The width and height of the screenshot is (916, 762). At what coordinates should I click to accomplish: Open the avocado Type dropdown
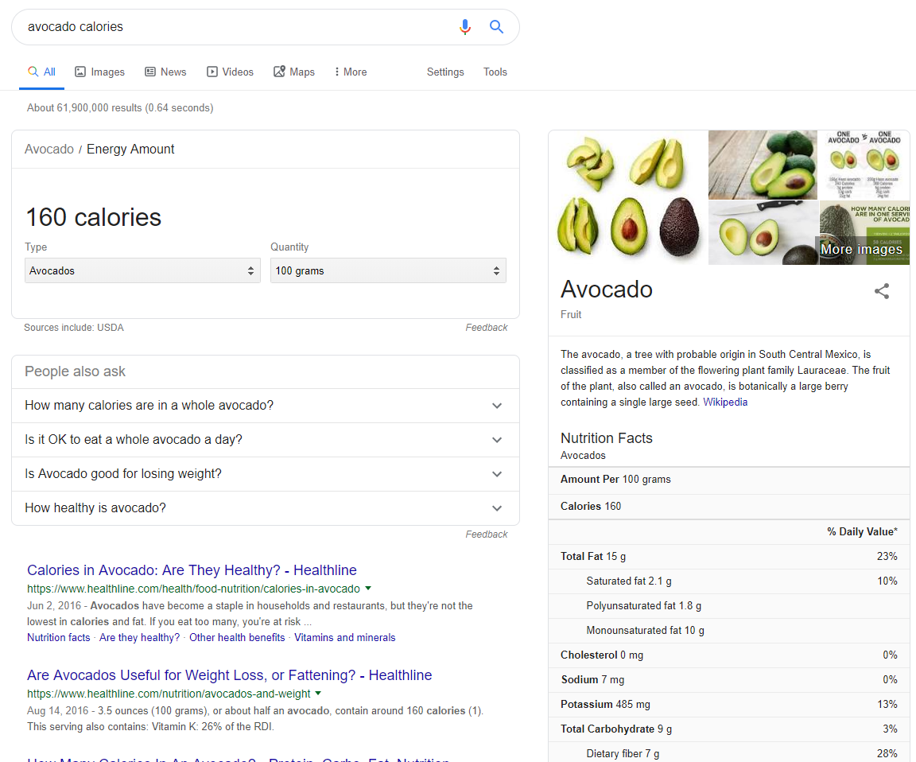(142, 270)
